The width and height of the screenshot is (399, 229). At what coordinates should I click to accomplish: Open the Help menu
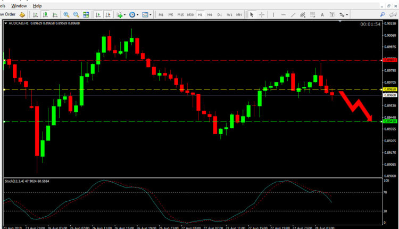[37, 6]
